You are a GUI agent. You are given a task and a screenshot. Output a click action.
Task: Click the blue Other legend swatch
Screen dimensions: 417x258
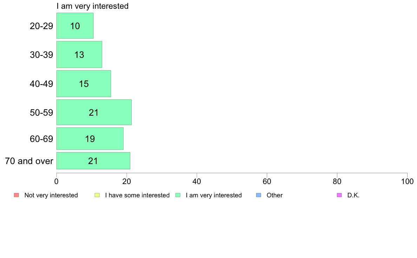(x=258, y=195)
